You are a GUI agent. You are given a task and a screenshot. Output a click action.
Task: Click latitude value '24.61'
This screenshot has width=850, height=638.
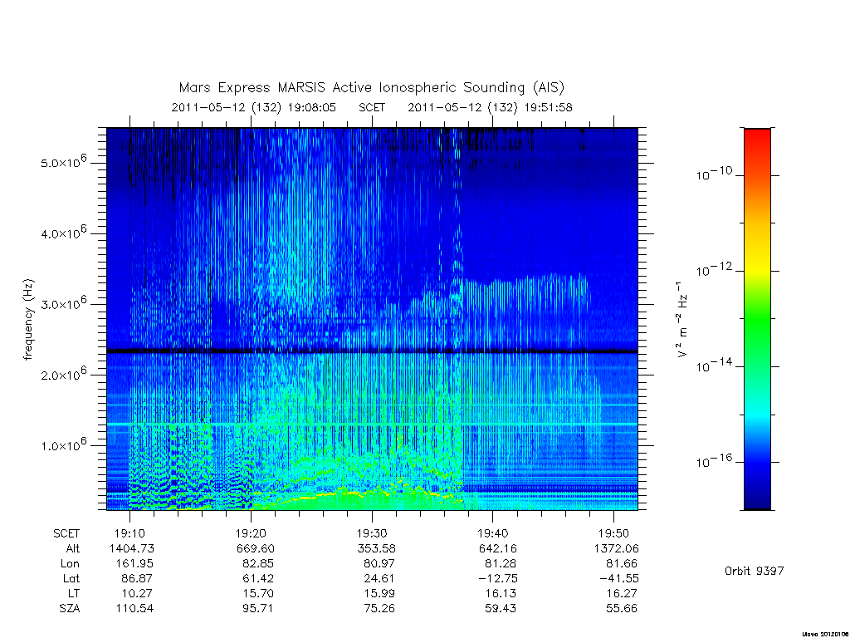tap(379, 578)
